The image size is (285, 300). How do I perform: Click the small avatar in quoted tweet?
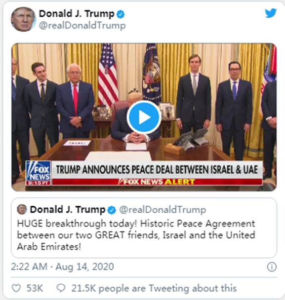[22, 209]
